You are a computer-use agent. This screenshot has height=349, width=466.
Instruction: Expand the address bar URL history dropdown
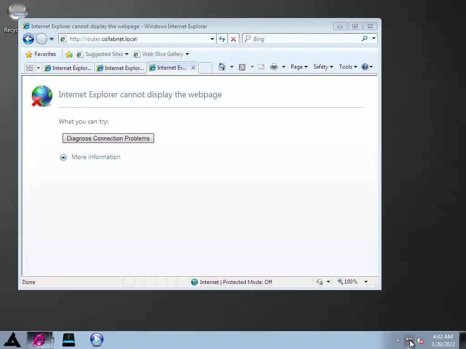point(212,39)
